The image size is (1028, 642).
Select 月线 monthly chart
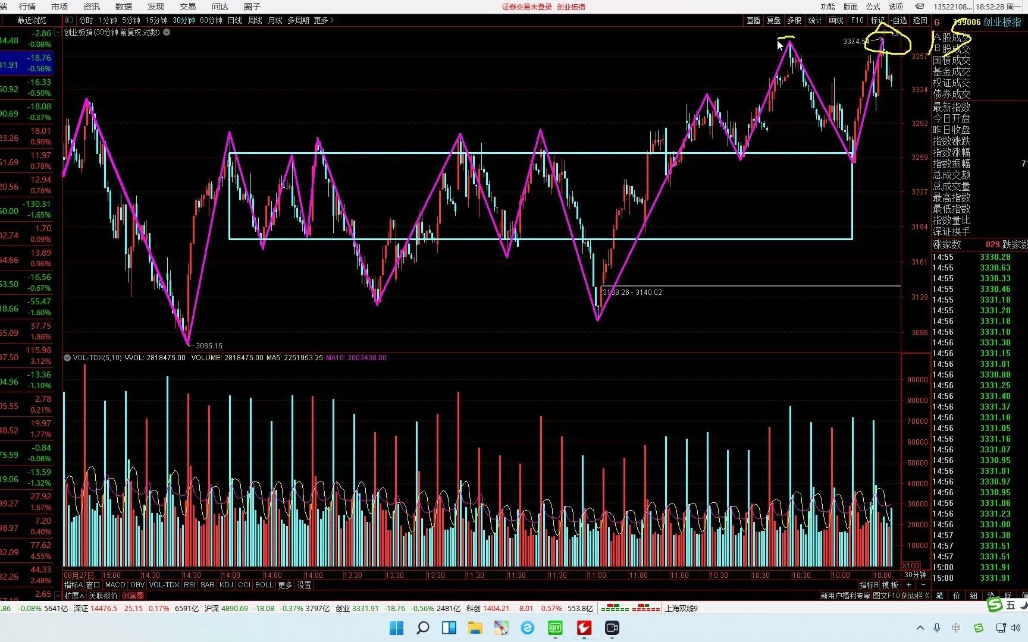pos(275,20)
